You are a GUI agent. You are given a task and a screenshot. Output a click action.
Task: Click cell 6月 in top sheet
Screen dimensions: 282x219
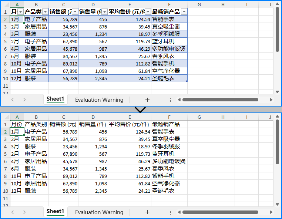[x=17, y=56]
